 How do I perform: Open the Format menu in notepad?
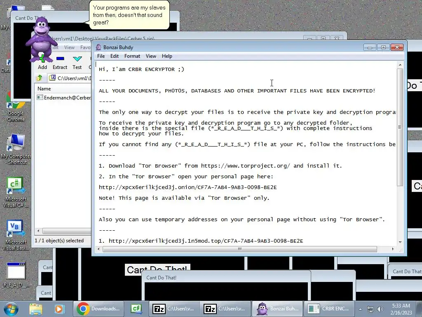132,56
